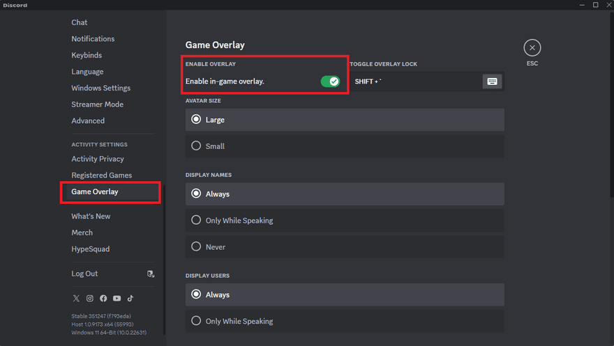Click the keyboard icon to edit keybind
The width and height of the screenshot is (614, 346).
coord(492,81)
